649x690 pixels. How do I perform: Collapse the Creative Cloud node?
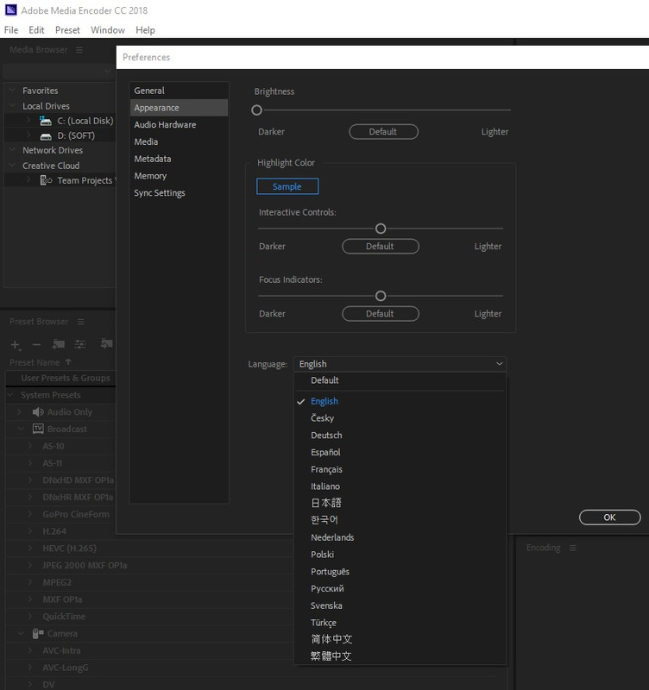point(12,166)
